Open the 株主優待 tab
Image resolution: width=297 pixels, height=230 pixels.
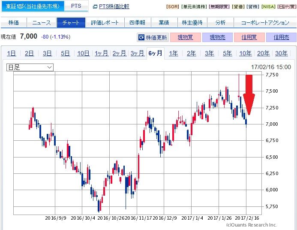(x=192, y=23)
